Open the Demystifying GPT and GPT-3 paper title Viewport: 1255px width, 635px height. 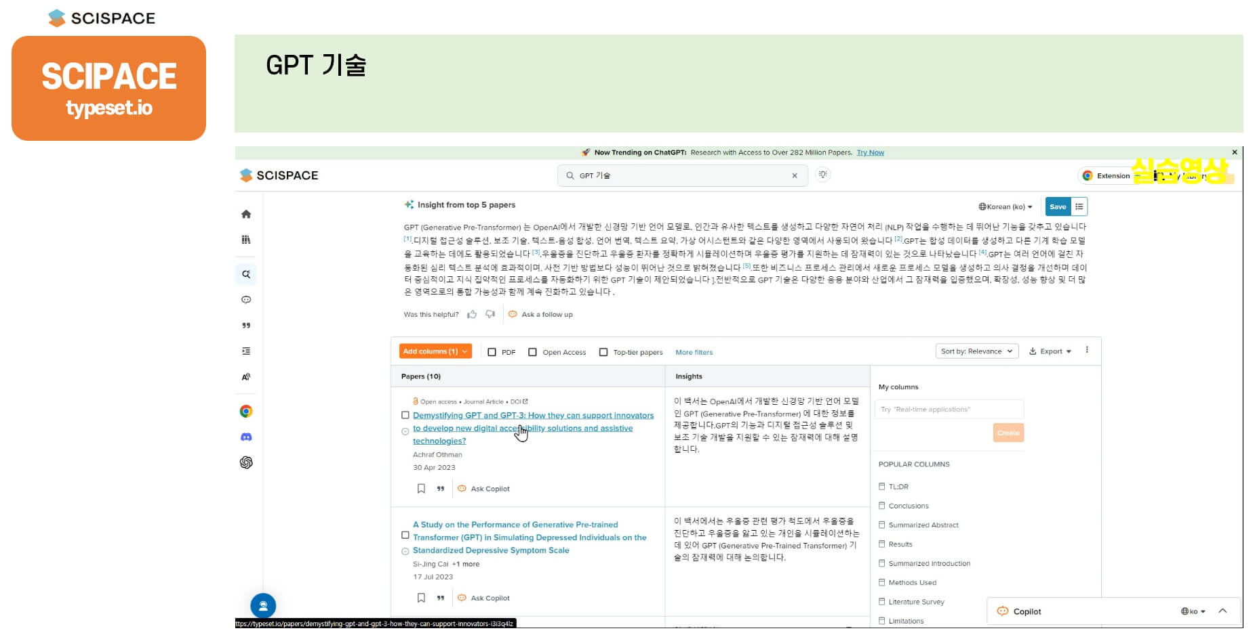click(x=533, y=428)
